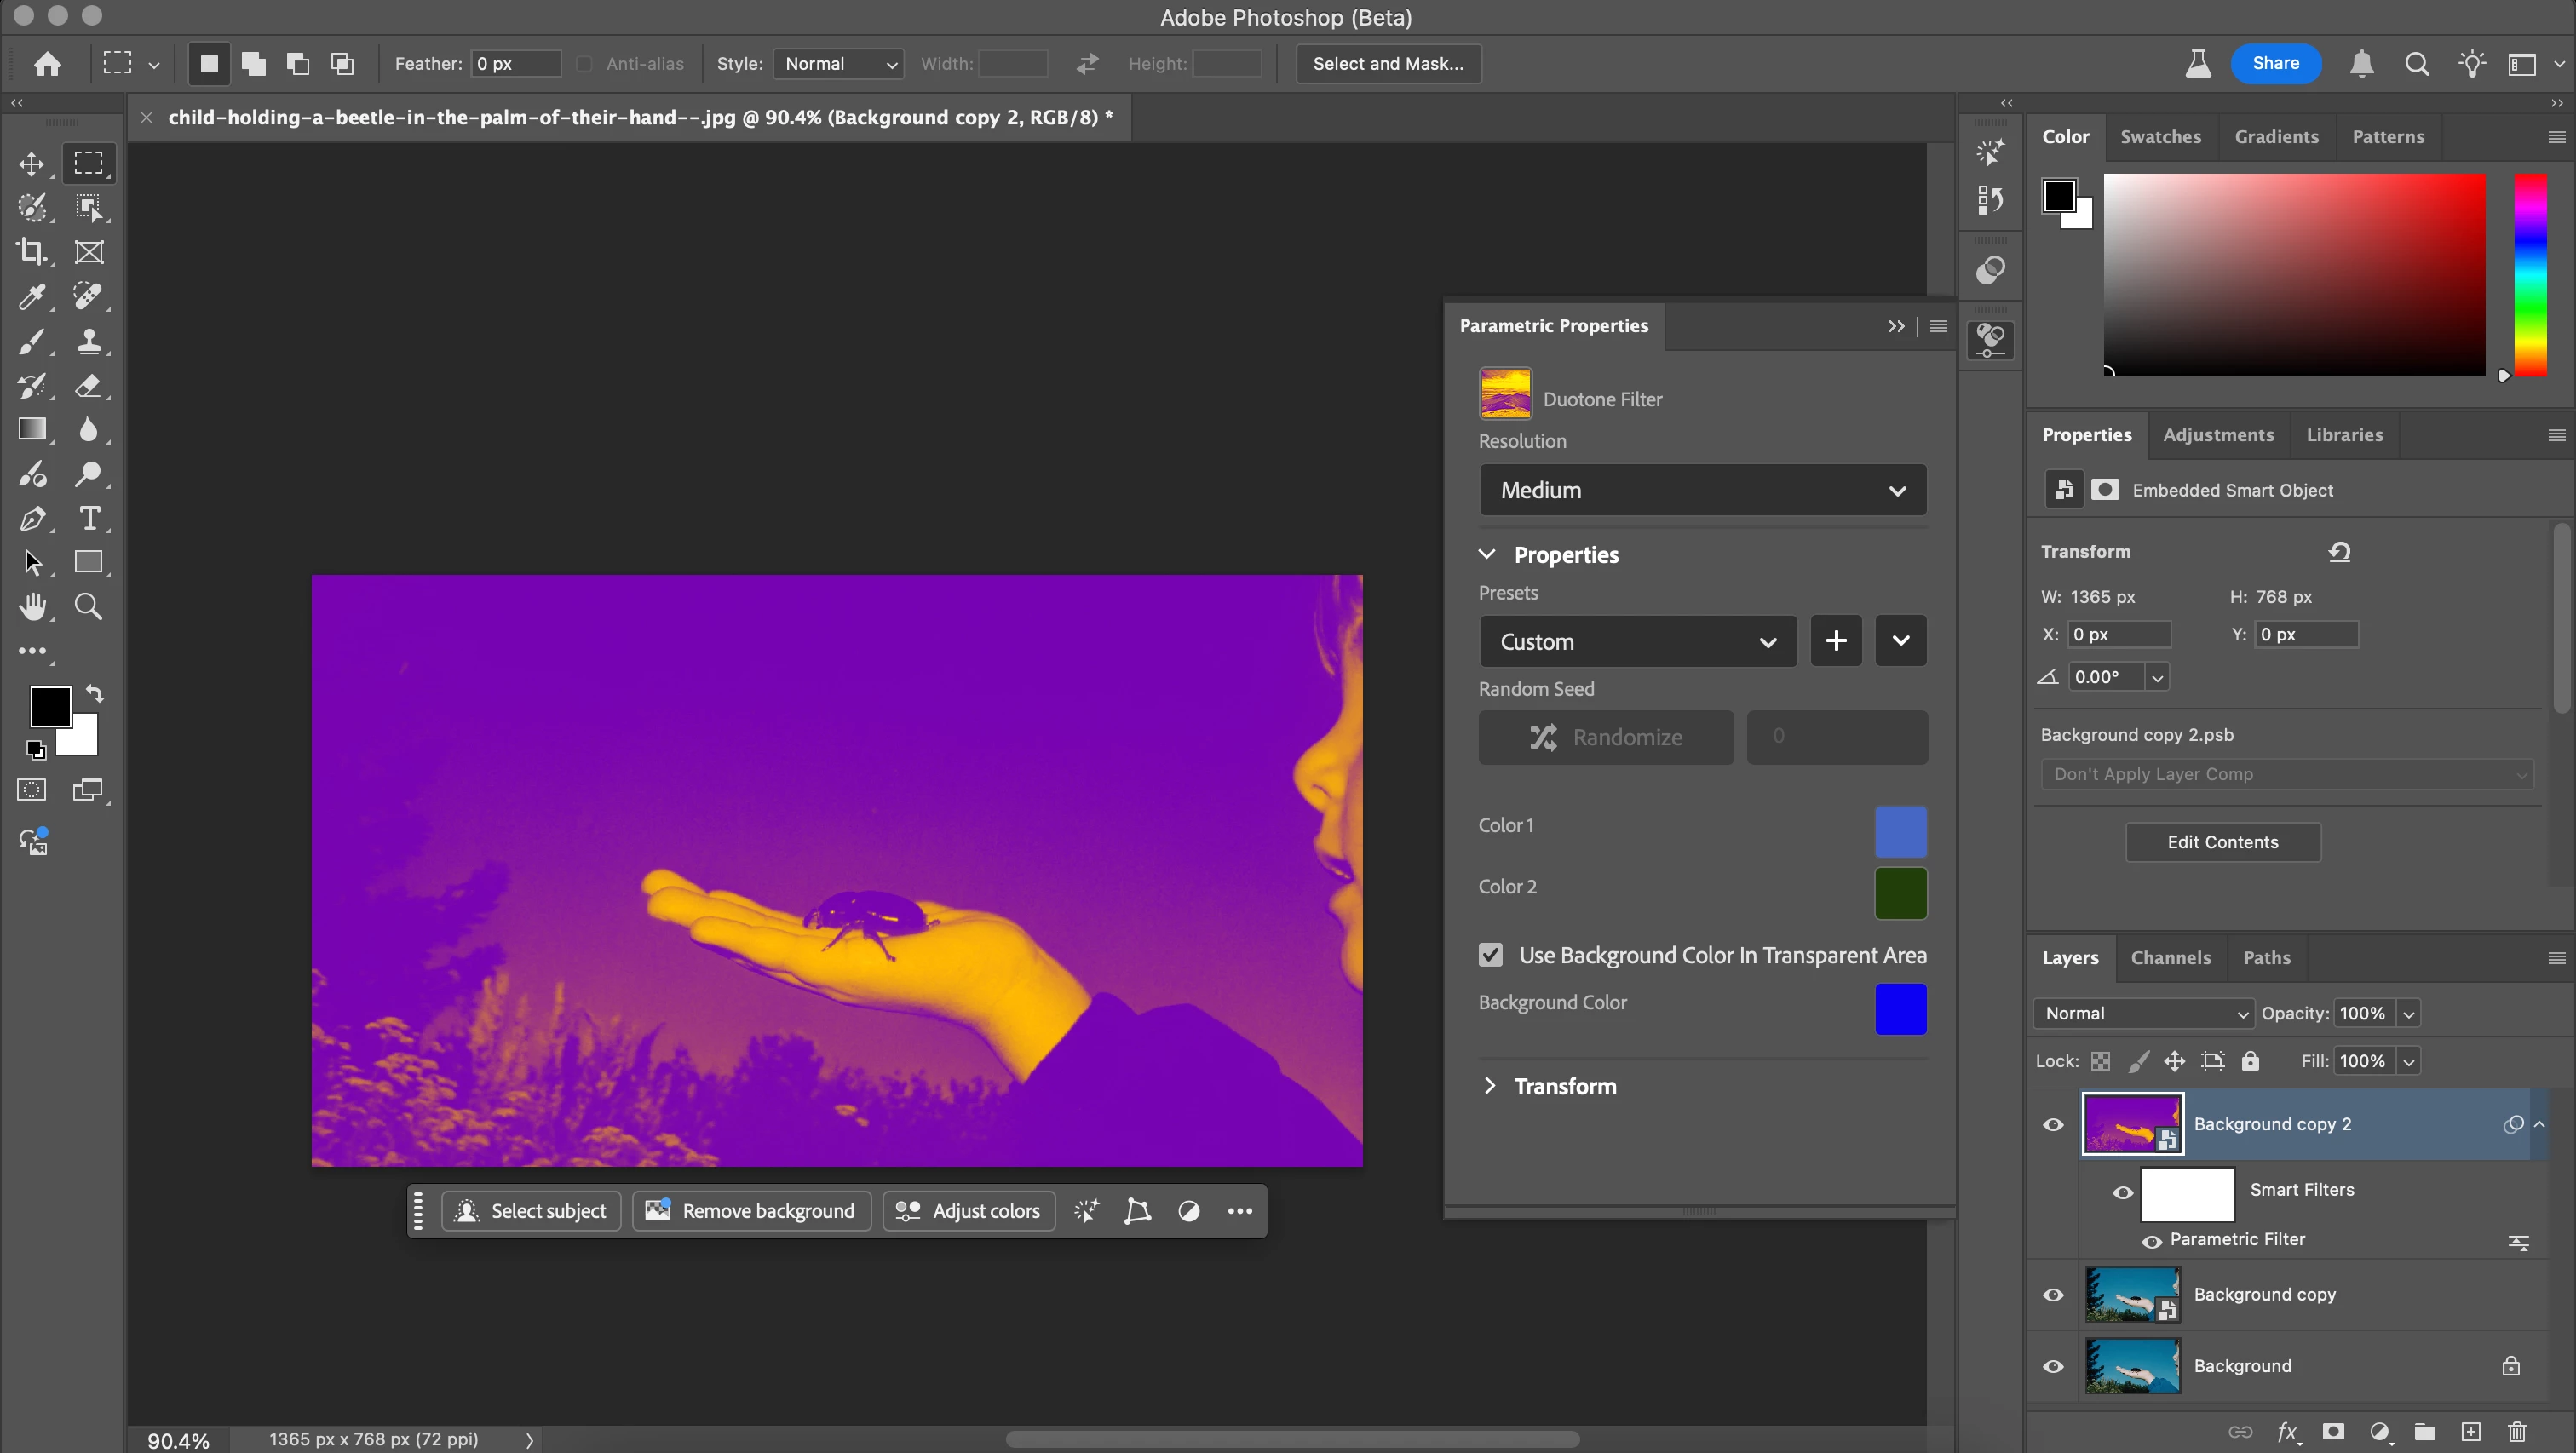2576x1453 pixels.
Task: Uncheck Use Background Color In Transparent Area
Action: (1490, 955)
